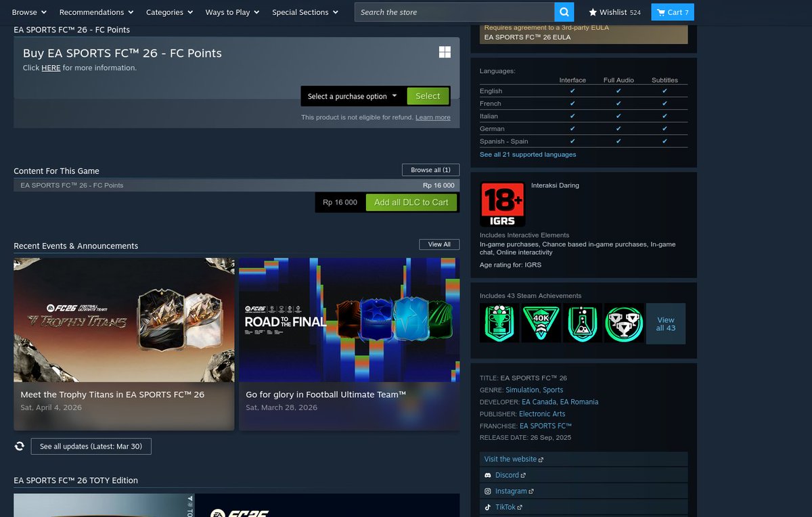The height and width of the screenshot is (517, 812).
Task: Click Includes 43 Steam Achievements text
Action: (531, 296)
